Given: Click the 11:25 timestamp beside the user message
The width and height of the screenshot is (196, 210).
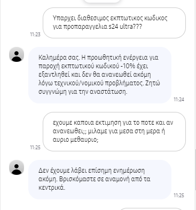Looking at the screenshot, I should pos(35,147).
